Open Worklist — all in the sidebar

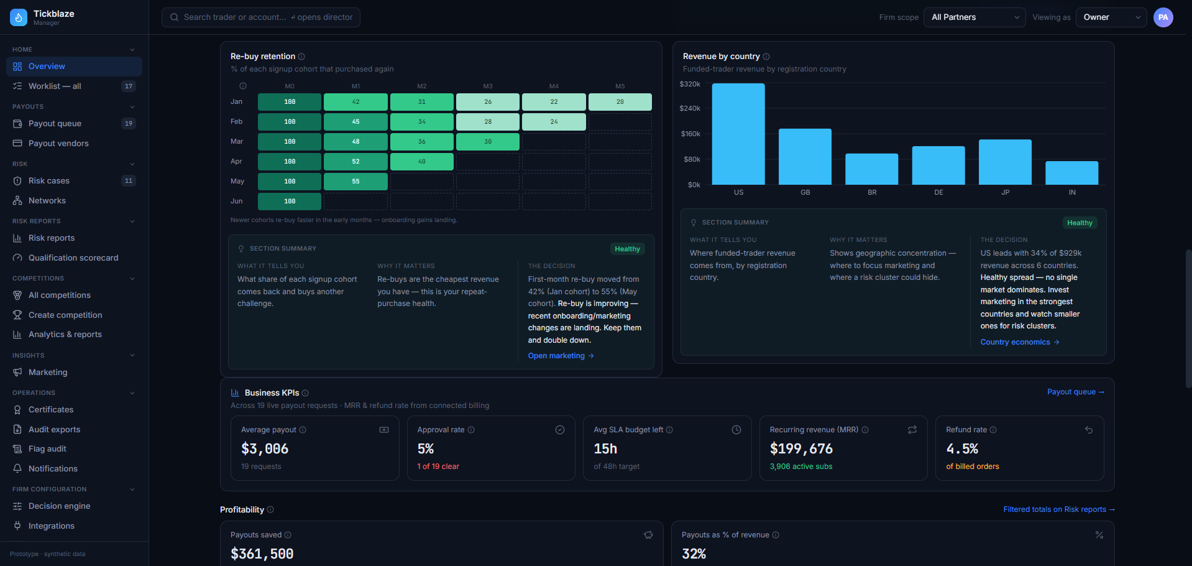pyautogui.click(x=74, y=86)
